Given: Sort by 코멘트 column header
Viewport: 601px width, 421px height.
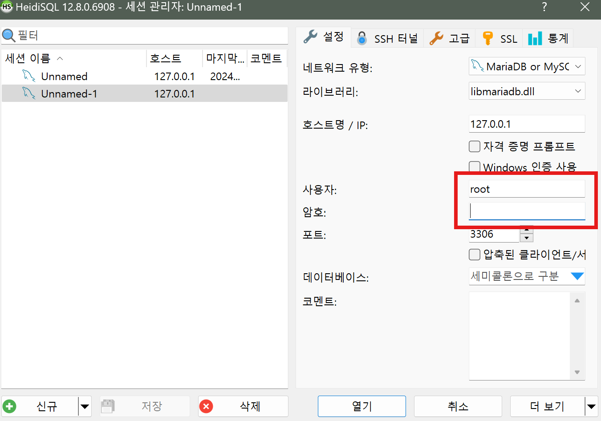Looking at the screenshot, I should pos(267,58).
